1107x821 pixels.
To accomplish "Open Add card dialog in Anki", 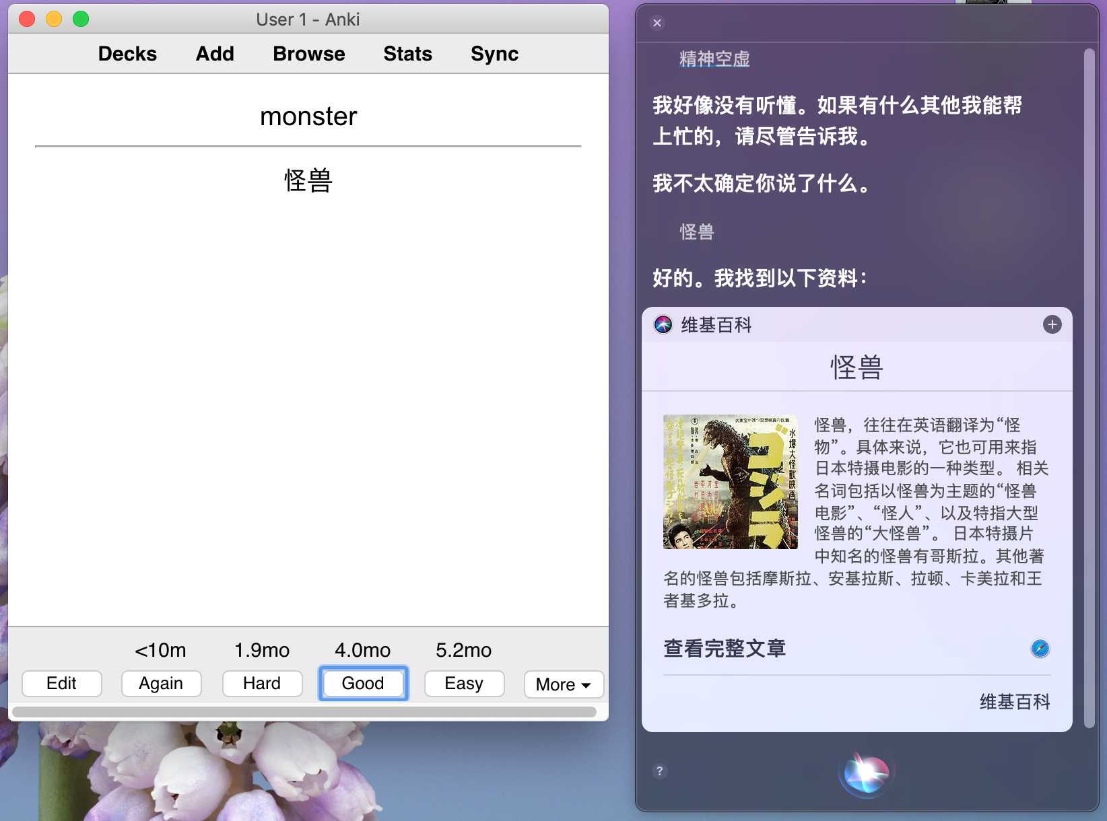I will coord(215,54).
